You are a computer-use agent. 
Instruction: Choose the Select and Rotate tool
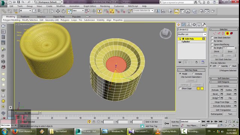63,11
